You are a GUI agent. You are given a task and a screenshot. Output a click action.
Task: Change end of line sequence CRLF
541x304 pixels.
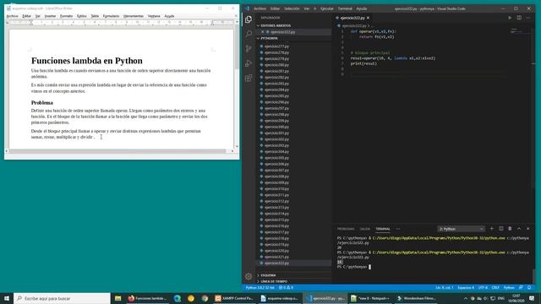pos(495,287)
